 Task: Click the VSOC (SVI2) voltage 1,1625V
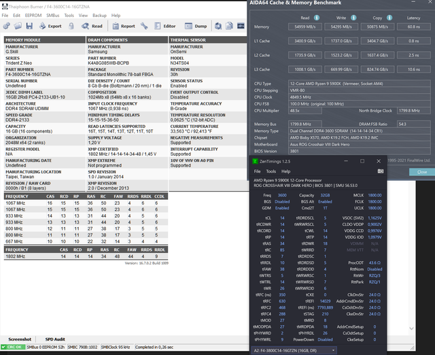click(375, 218)
